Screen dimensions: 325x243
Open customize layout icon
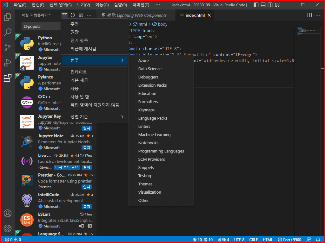click(x=277, y=5)
